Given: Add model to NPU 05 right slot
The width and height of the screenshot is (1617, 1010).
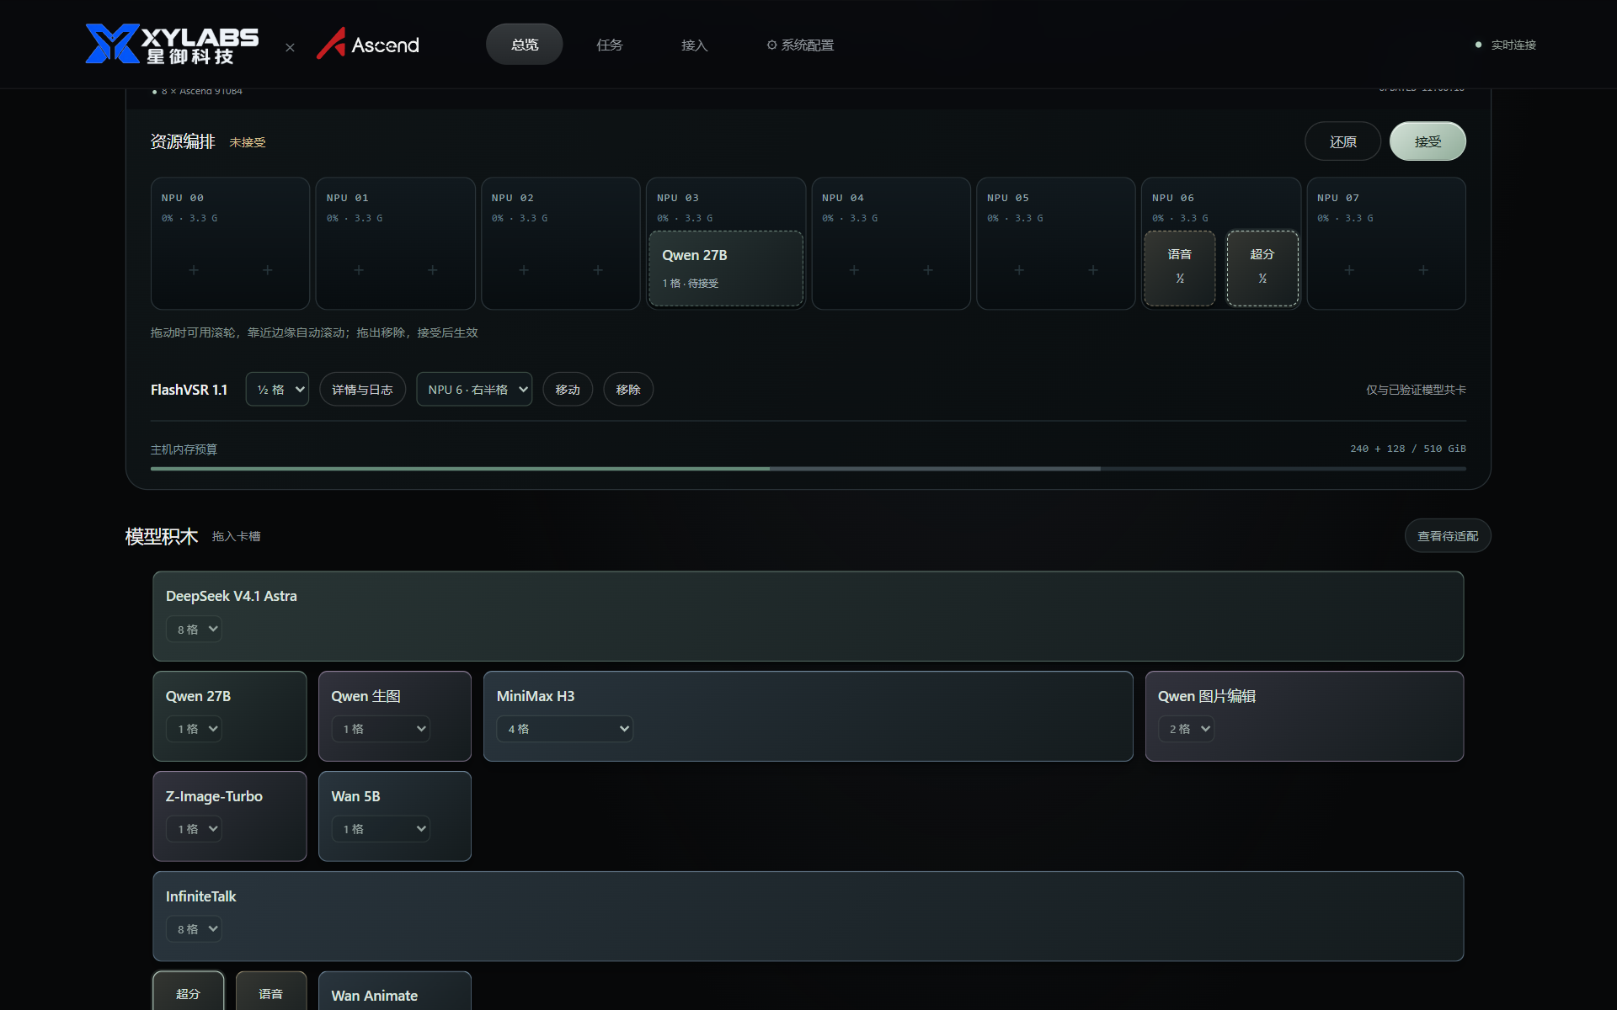Looking at the screenshot, I should (1093, 270).
